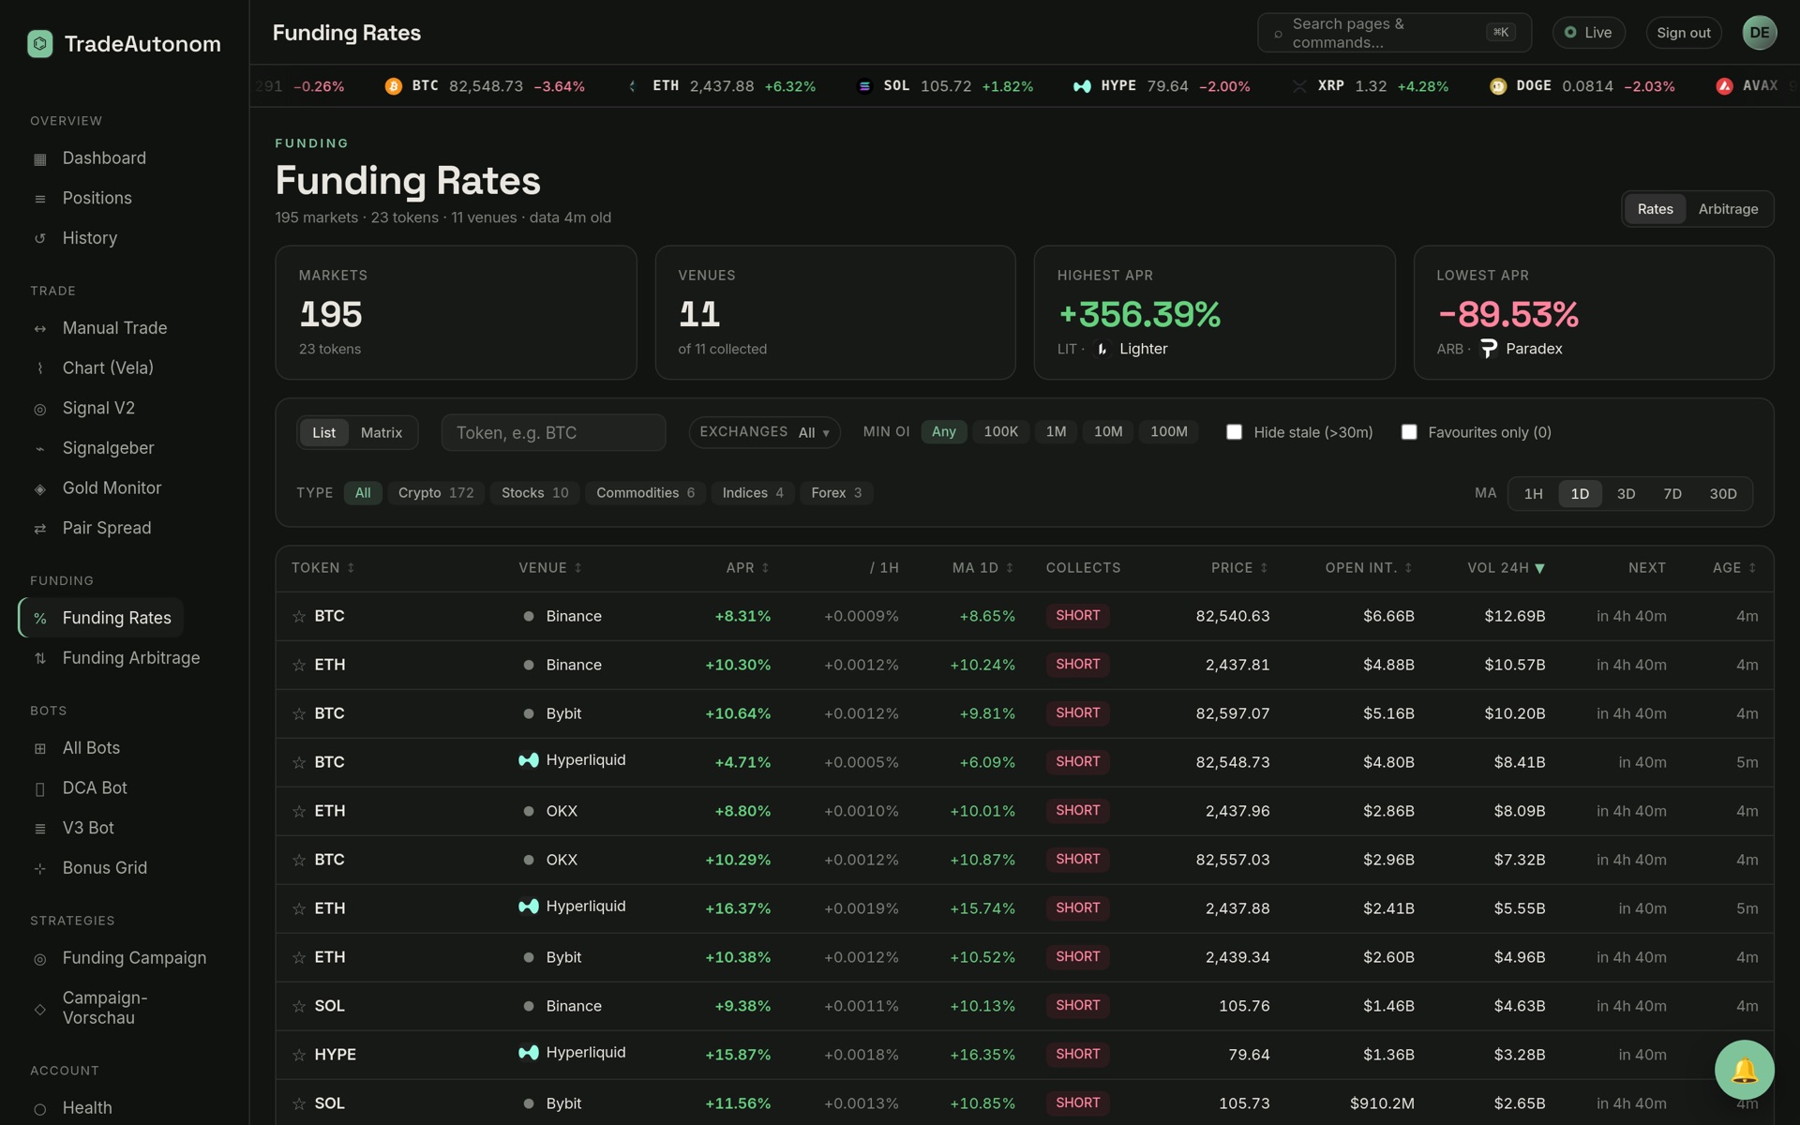Screen dimensions: 1800x1125
Task: Click the Signal V2 target icon
Action: (x=39, y=409)
